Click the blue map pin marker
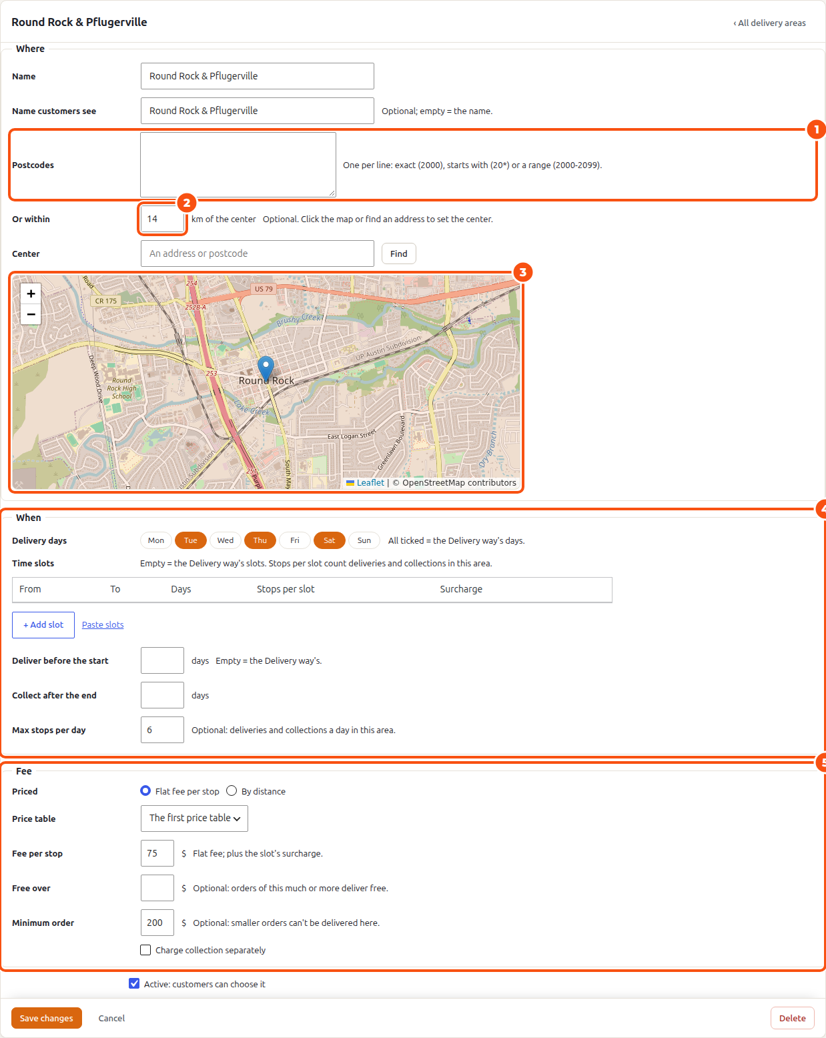Screen dimensions: 826x1038 pos(266,369)
